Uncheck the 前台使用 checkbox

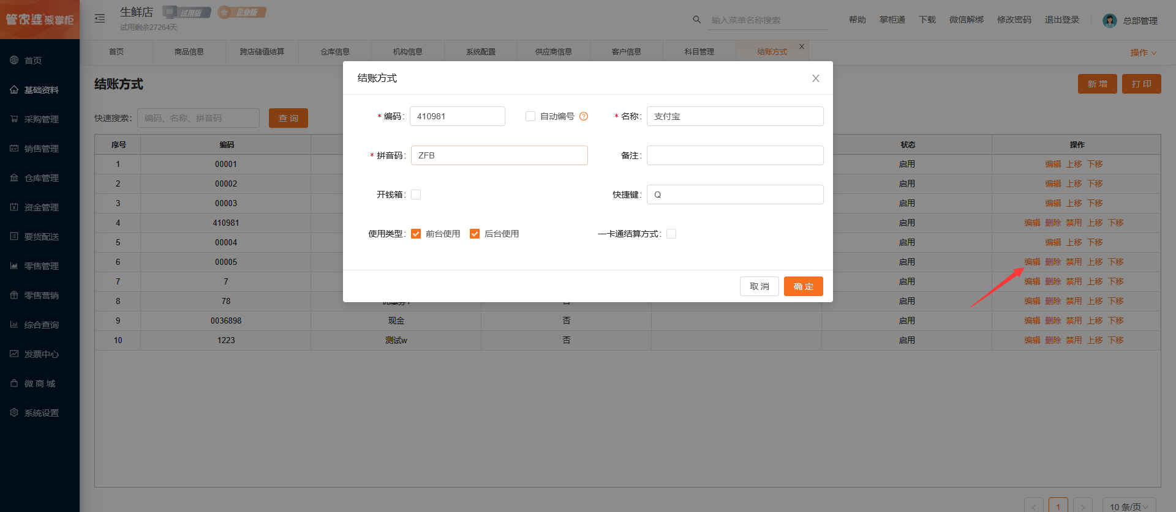click(416, 234)
